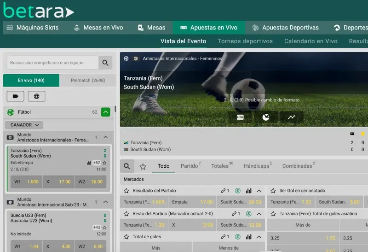368x252 pixels.
Task: Select Apuestas en Vivo menu item
Action: [209, 28]
